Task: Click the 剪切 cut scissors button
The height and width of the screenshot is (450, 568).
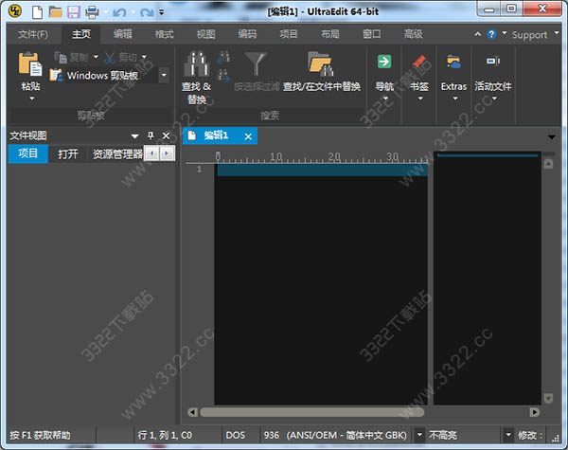Action: point(120,57)
